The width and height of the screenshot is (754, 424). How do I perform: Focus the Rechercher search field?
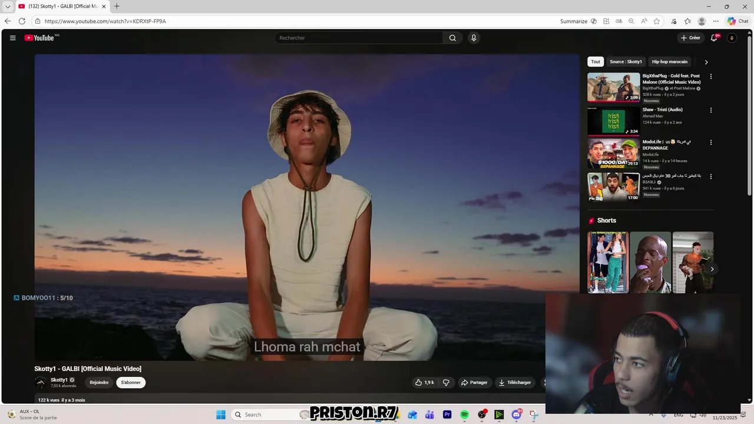pyautogui.click(x=358, y=38)
